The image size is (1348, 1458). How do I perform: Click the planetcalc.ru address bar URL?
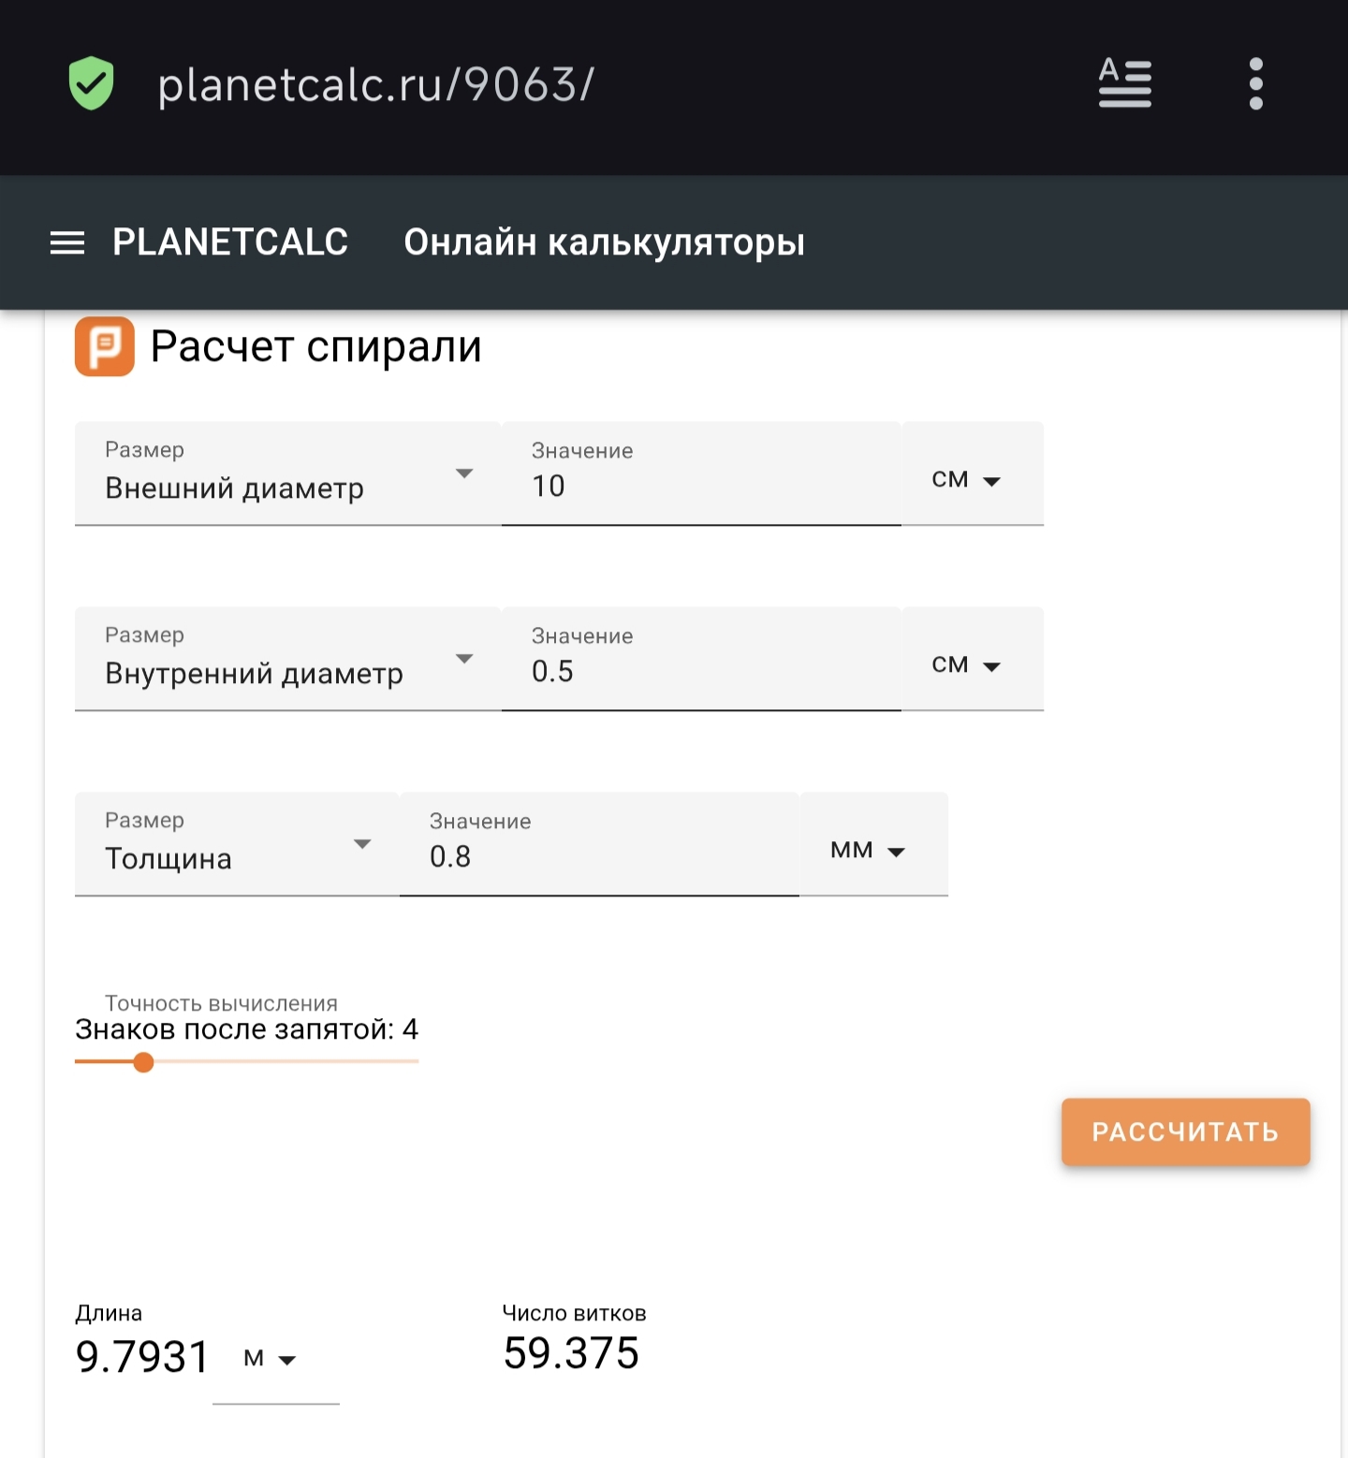[375, 85]
